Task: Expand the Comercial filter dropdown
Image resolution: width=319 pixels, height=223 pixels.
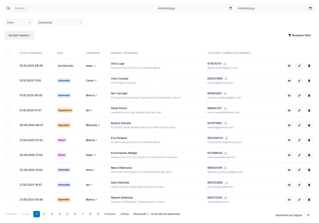Action: coord(60,22)
